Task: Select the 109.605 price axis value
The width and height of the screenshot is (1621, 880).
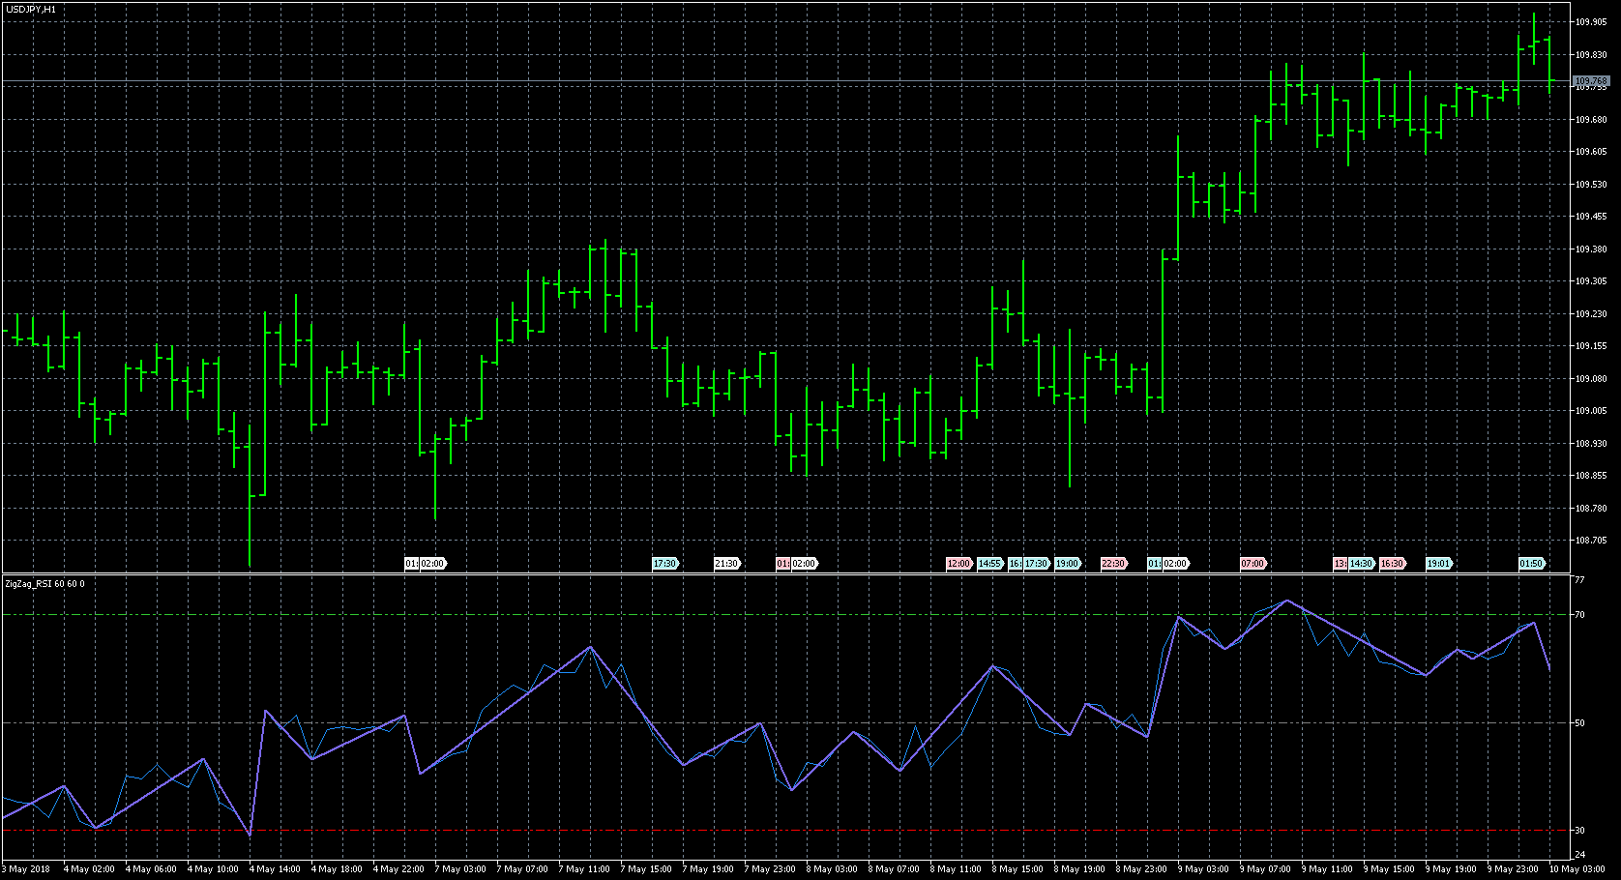Action: [x=1591, y=152]
